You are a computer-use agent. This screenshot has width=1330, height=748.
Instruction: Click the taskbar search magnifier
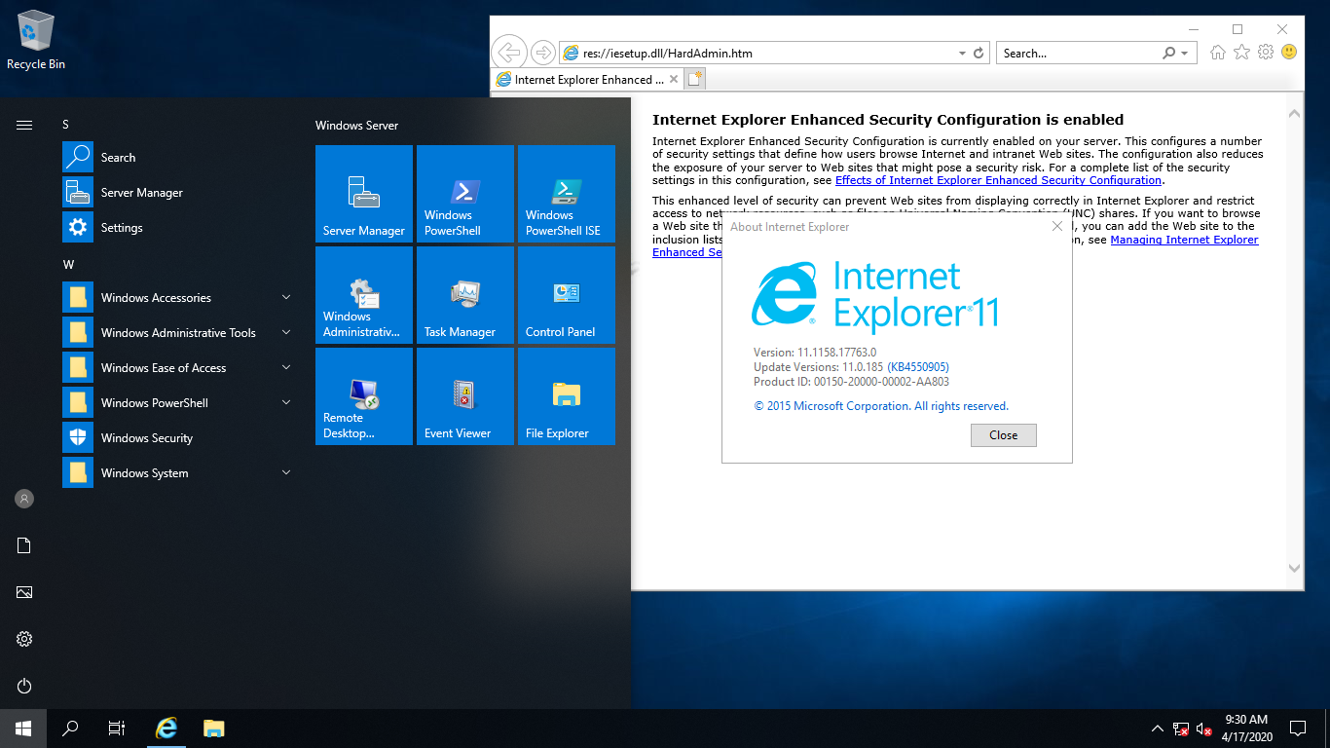[x=70, y=729]
